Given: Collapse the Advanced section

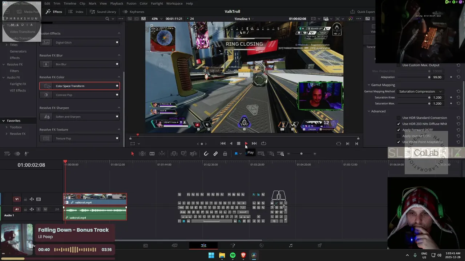Looking at the screenshot, I should [x=369, y=111].
